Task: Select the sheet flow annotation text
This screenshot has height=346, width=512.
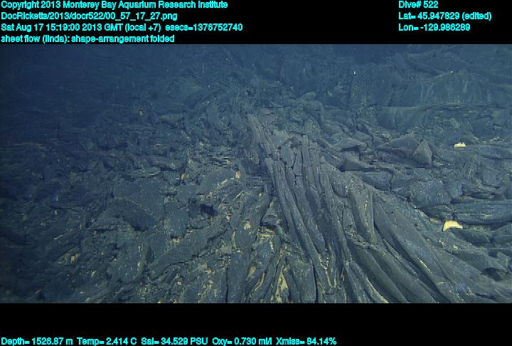Action: 87,38
